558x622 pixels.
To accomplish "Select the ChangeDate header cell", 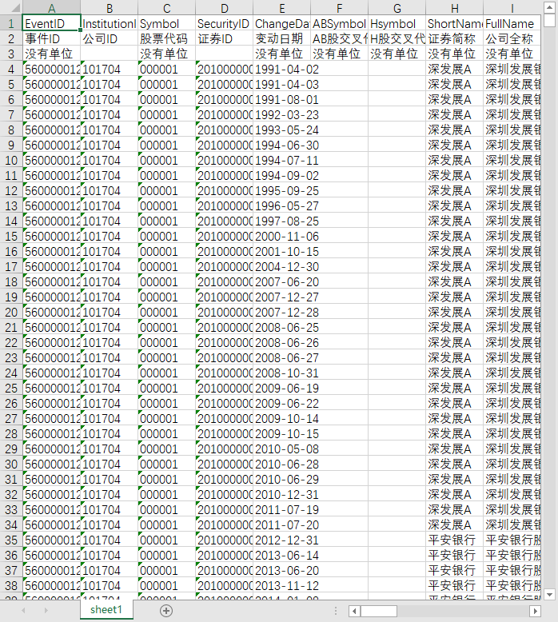I will pyautogui.click(x=281, y=23).
